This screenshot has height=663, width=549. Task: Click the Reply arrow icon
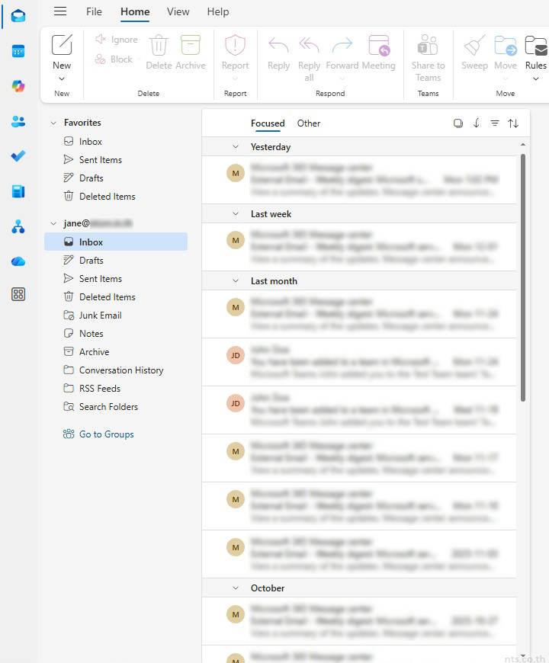(279, 45)
